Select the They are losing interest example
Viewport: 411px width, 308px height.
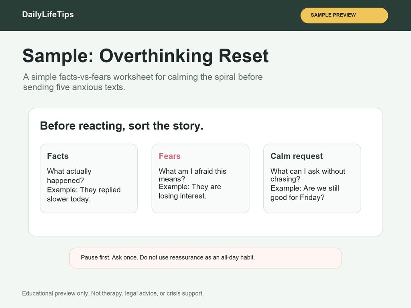(190, 191)
